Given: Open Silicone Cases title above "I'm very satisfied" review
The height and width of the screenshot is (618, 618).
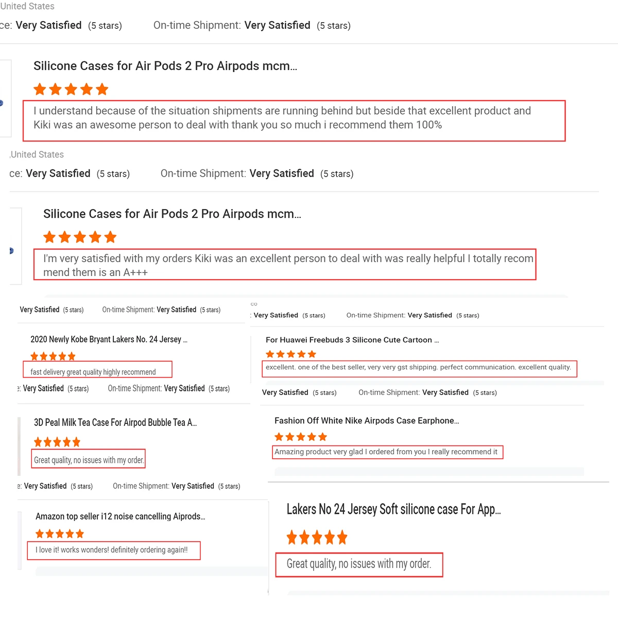Looking at the screenshot, I should (x=172, y=214).
